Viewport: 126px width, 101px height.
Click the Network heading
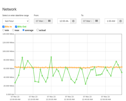[x=9, y=9]
